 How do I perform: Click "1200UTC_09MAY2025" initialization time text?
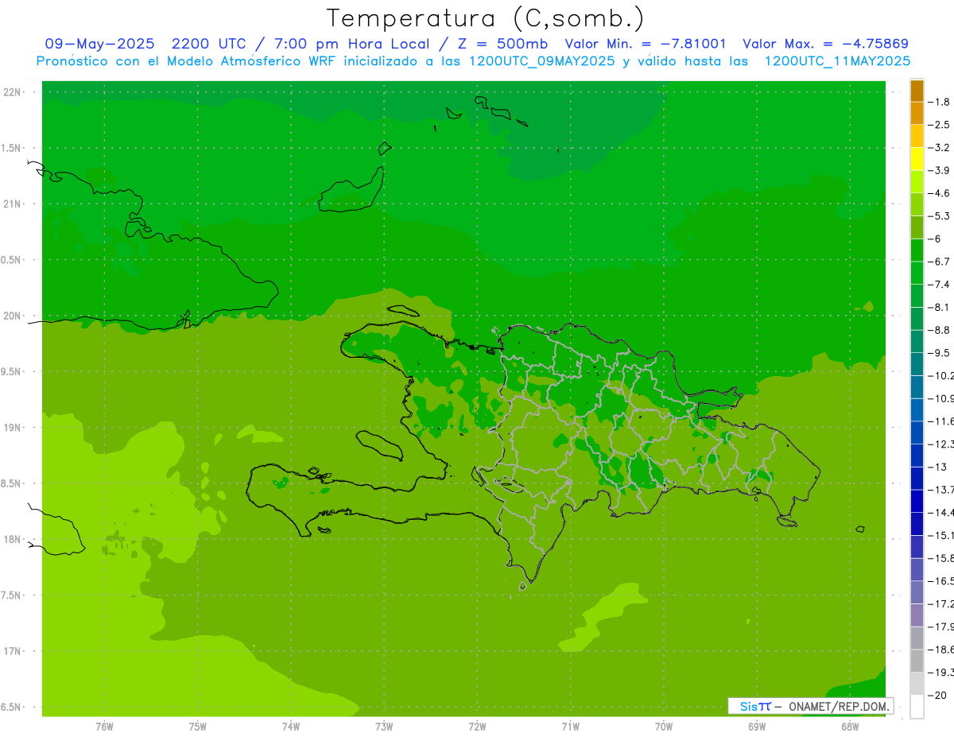coord(541,61)
